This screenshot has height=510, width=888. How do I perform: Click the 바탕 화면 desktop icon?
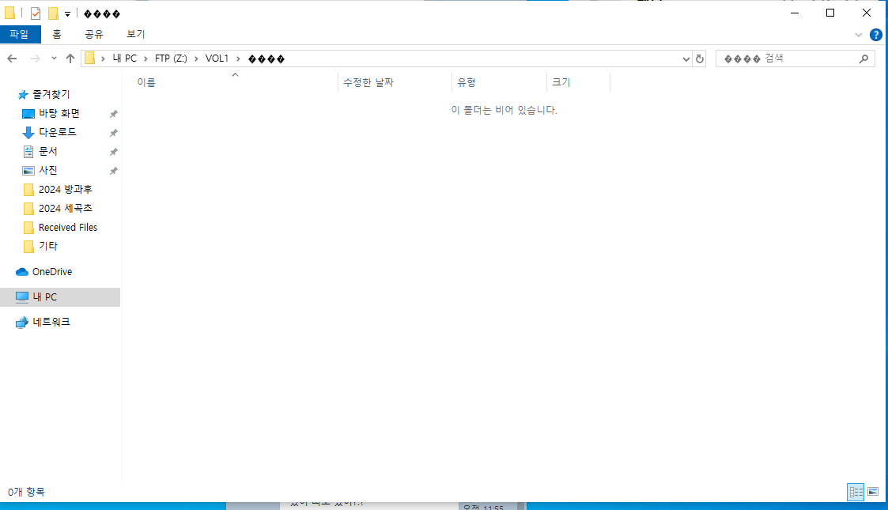tap(28, 114)
